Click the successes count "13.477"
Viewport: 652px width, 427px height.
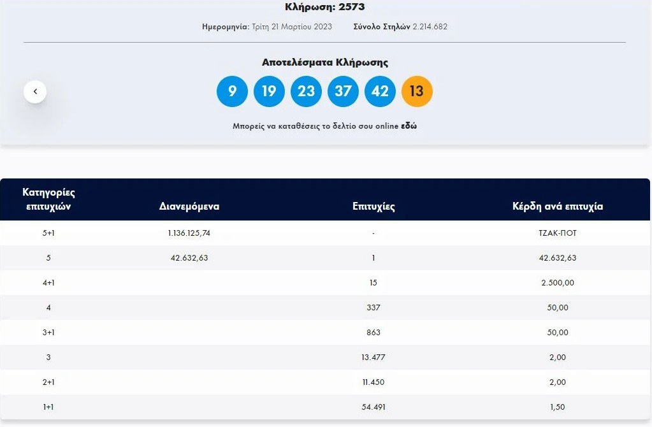coord(373,357)
